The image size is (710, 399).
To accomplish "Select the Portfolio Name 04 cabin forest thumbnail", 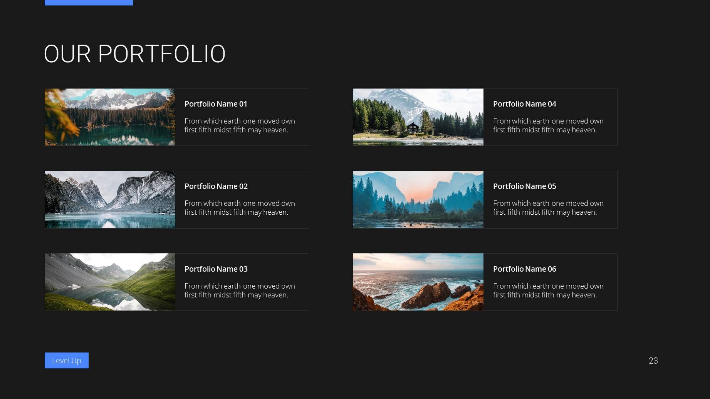I will [418, 117].
